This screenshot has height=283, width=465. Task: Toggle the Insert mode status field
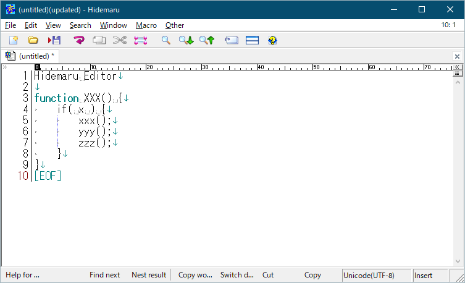(x=430, y=276)
